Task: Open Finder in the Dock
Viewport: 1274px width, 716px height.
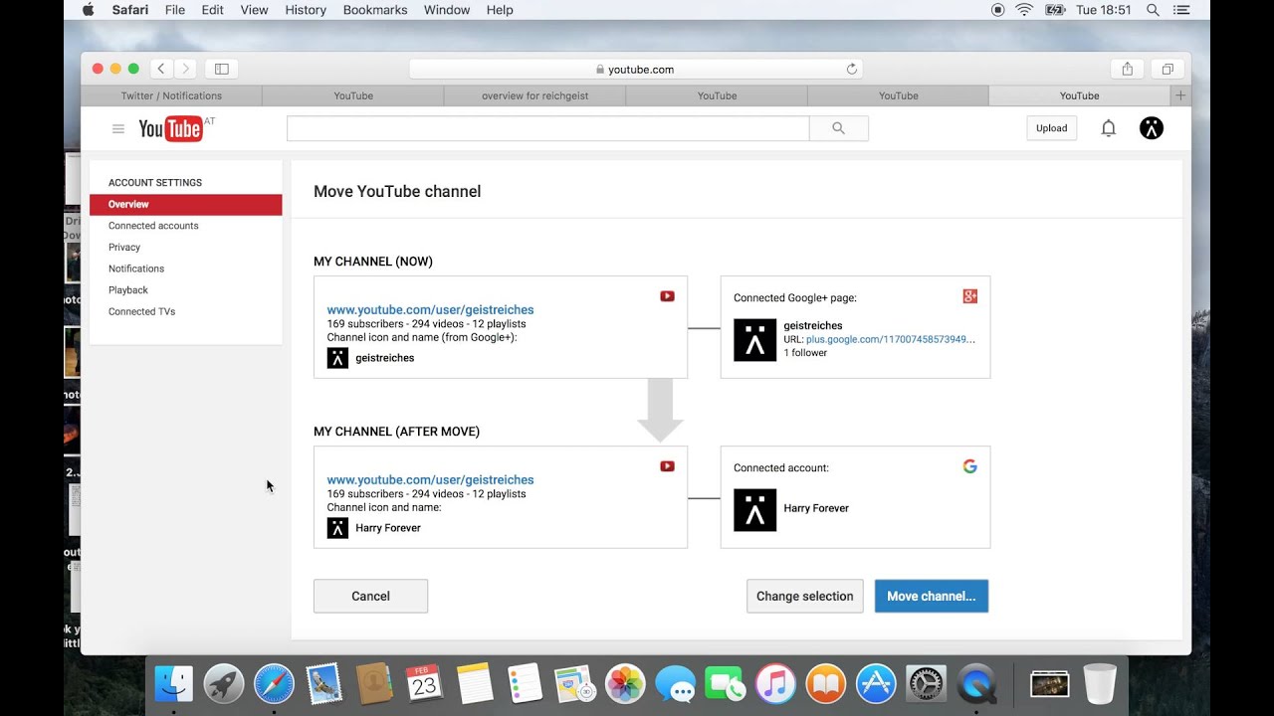Action: click(x=174, y=684)
